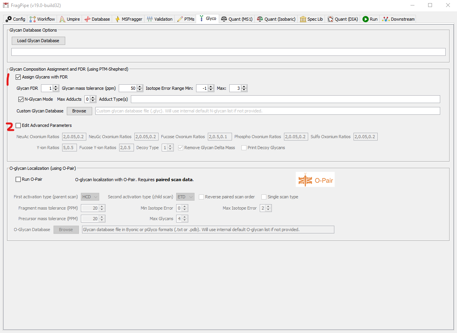Toggle Reverse paired scan order checkbox
Image resolution: width=457 pixels, height=333 pixels.
pos(202,197)
